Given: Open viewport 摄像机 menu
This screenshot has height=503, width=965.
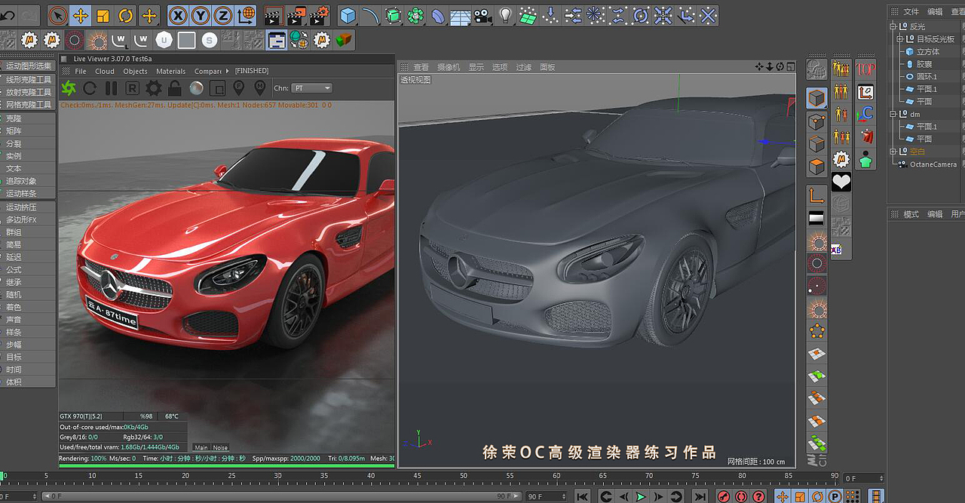Looking at the screenshot, I should (449, 67).
